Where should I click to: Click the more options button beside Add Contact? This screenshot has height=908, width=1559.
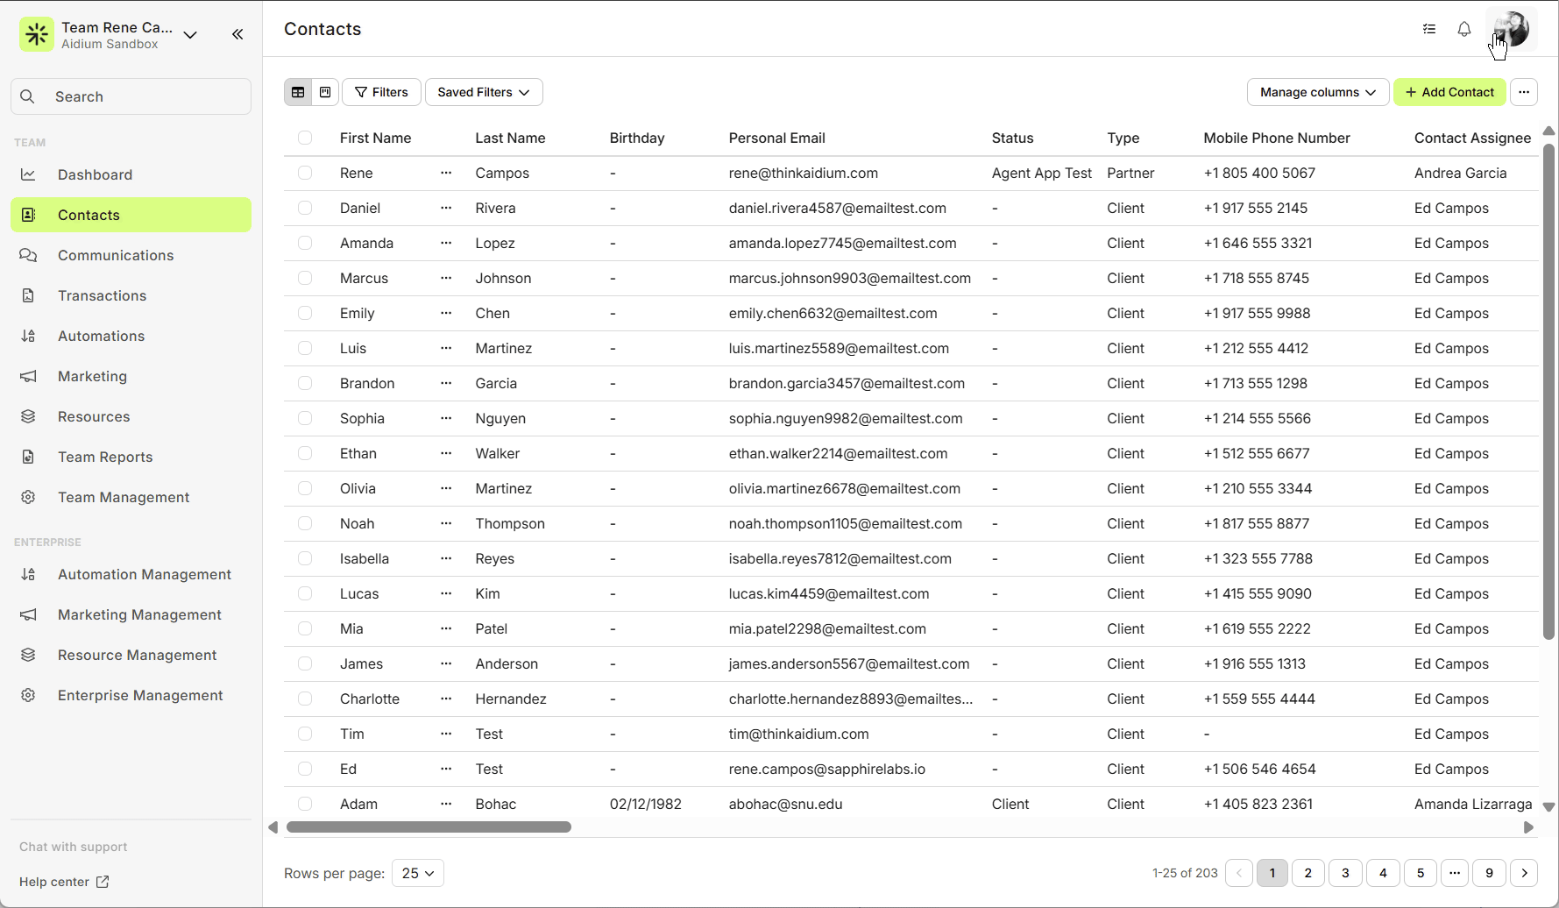pos(1524,92)
